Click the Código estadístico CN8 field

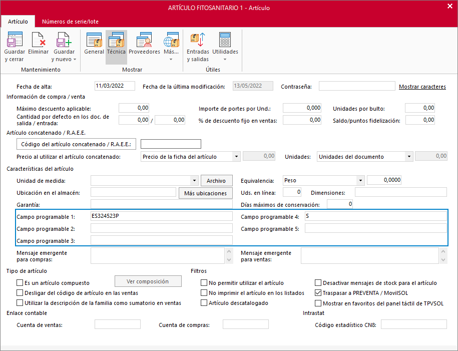pyautogui.click(x=414, y=324)
